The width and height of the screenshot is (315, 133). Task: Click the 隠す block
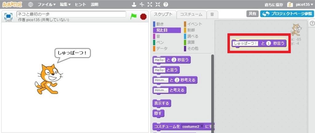158,114
